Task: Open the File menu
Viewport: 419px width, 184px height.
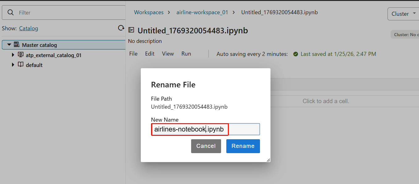Action: (133, 54)
